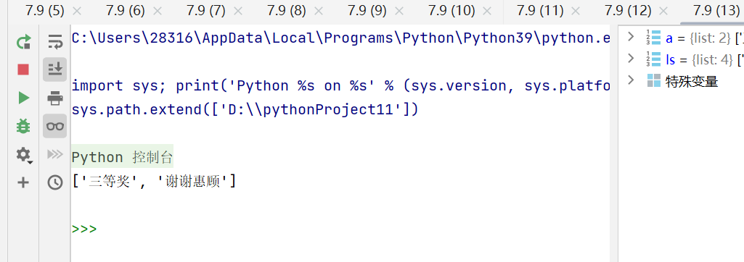Attach debugger with bug icon

(23, 126)
